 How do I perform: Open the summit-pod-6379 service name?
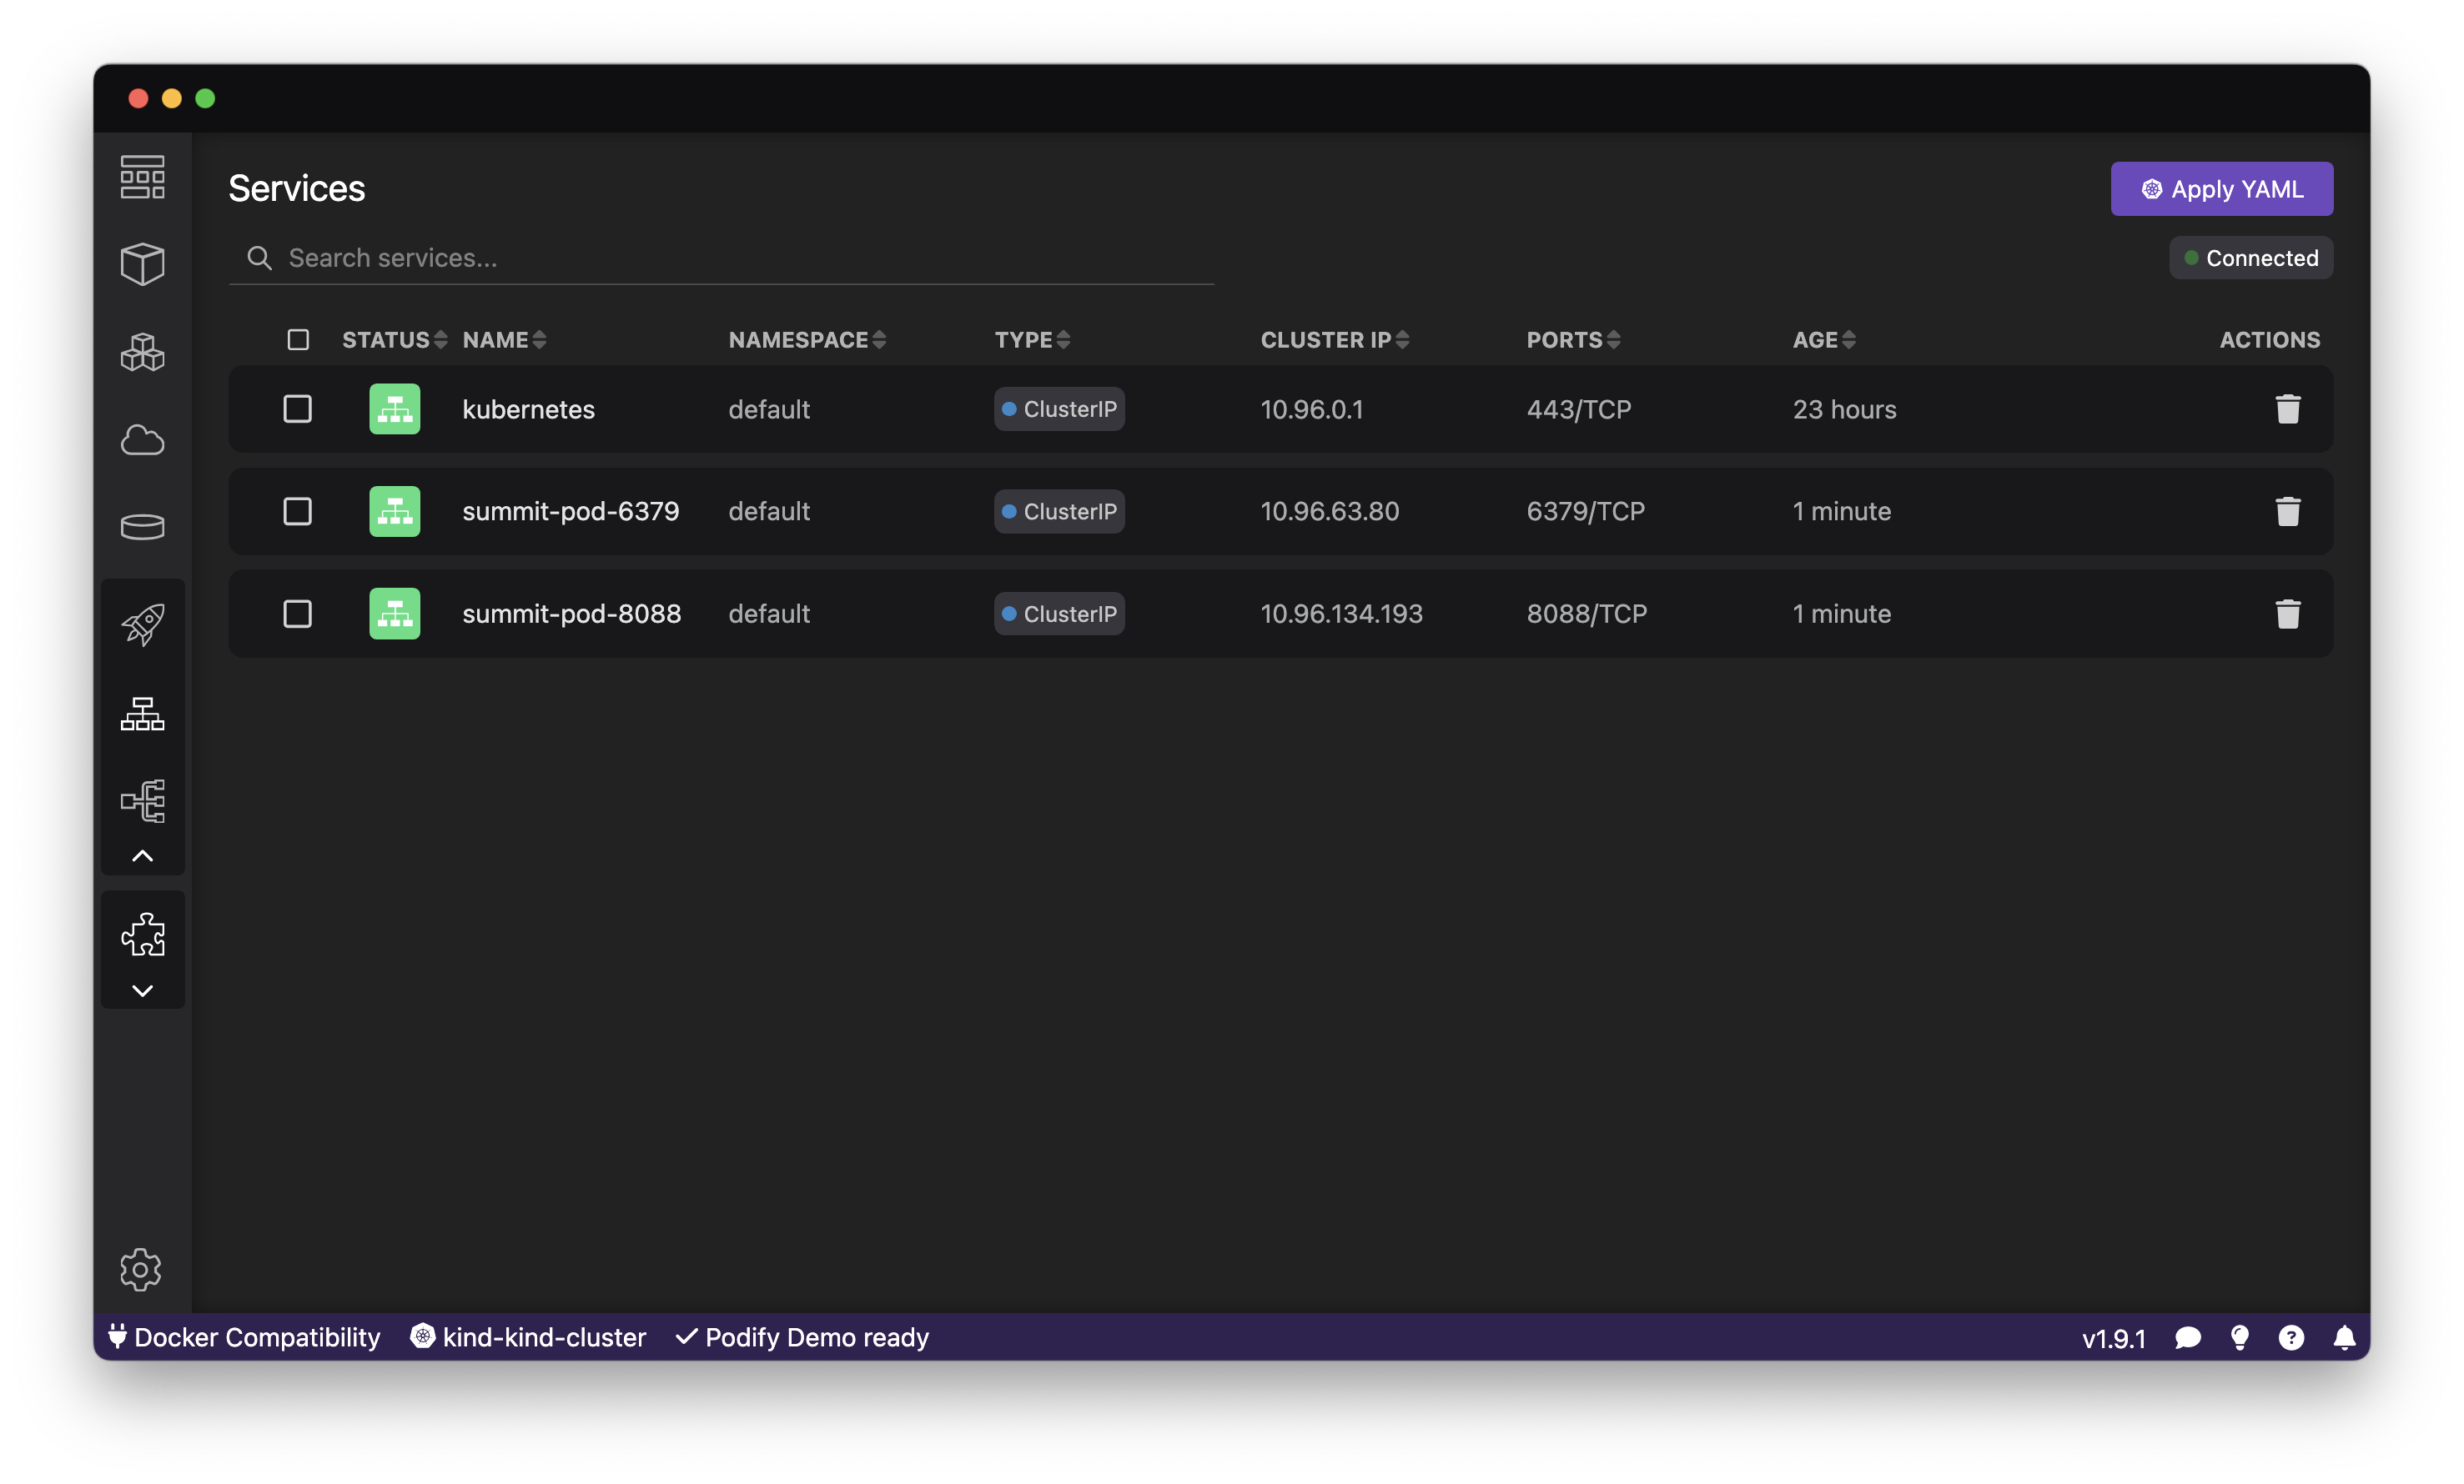(x=570, y=512)
